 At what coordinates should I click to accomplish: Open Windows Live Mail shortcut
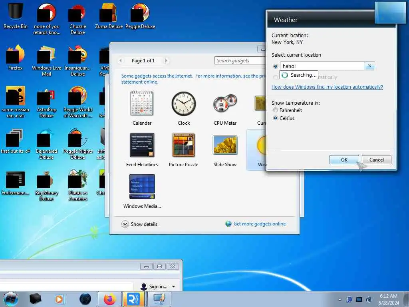46,61
